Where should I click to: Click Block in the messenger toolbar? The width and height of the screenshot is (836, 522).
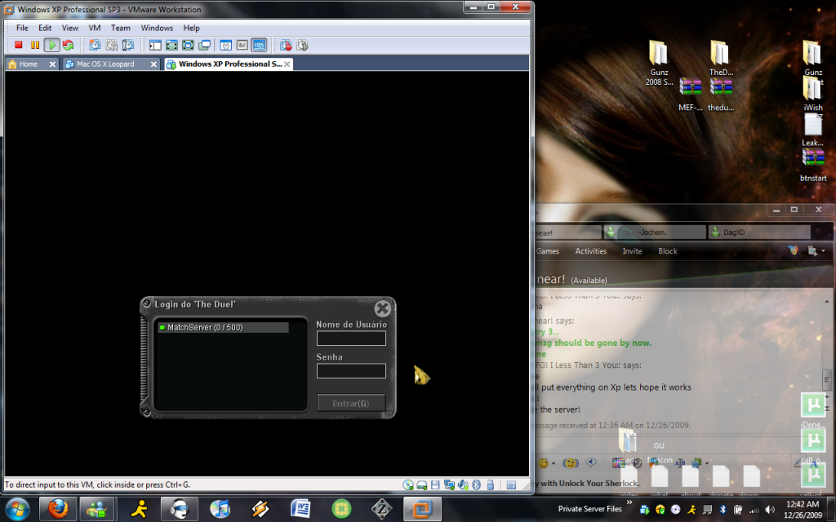click(x=667, y=251)
